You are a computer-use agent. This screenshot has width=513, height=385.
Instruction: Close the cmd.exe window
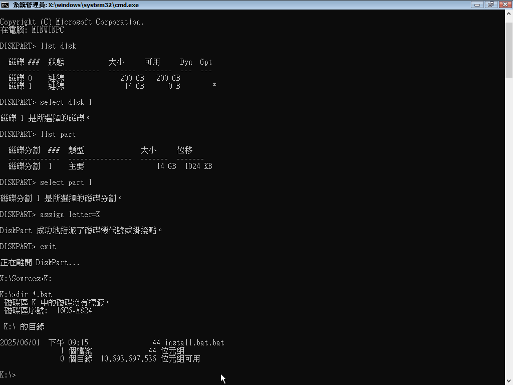[504, 5]
